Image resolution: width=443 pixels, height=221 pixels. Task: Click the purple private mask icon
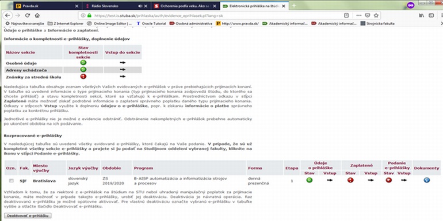click(411, 5)
